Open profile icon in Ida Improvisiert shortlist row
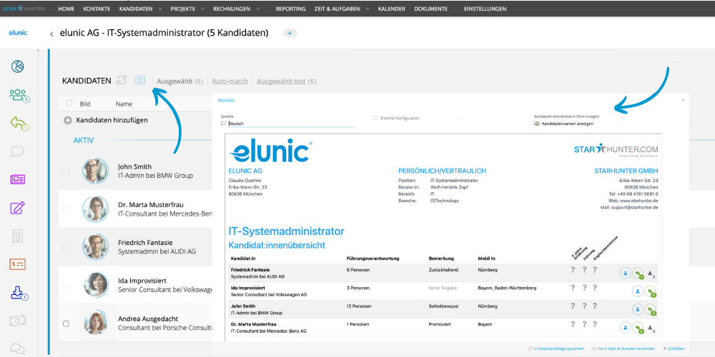This screenshot has height=357, width=715. click(638, 291)
